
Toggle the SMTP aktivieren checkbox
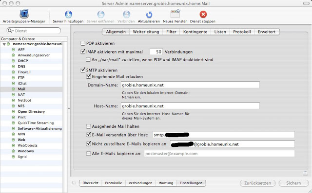click(x=83, y=70)
